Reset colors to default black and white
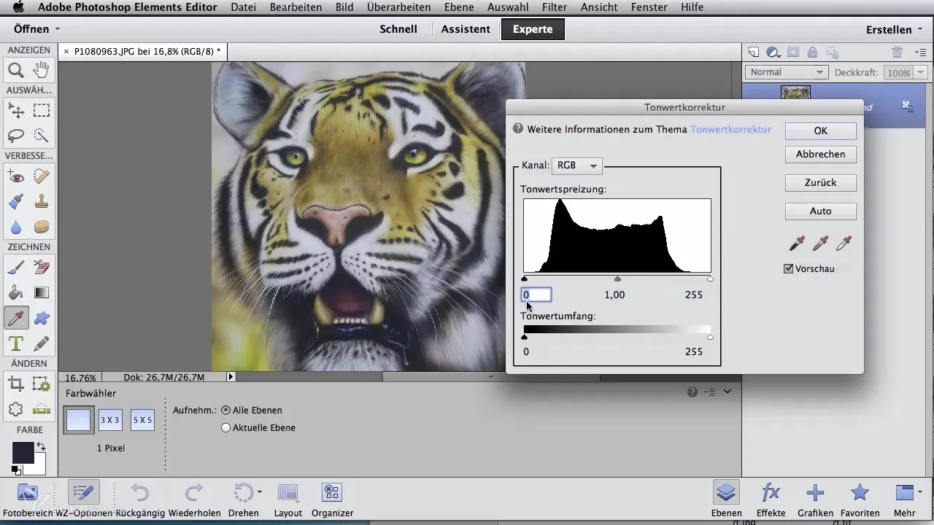The height and width of the screenshot is (525, 934). 15,470
